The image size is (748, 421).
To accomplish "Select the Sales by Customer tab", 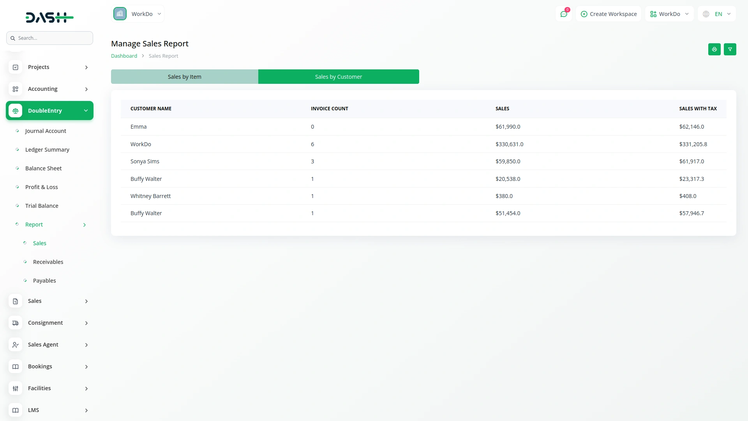I will pyautogui.click(x=338, y=77).
